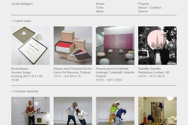188x125 pixels.
Task: Open the striped shirt man and woman thumbnail
Action: (x=73, y=111)
